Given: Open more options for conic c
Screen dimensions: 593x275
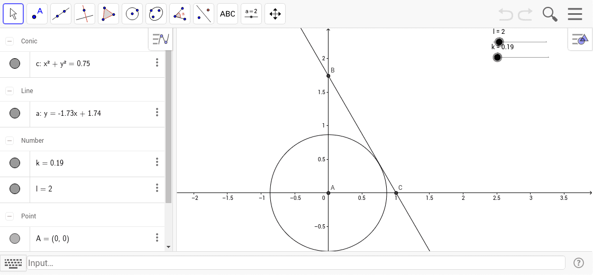Looking at the screenshot, I should click(x=157, y=63).
